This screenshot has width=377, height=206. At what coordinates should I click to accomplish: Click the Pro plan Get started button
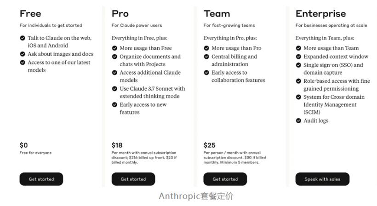point(133,179)
